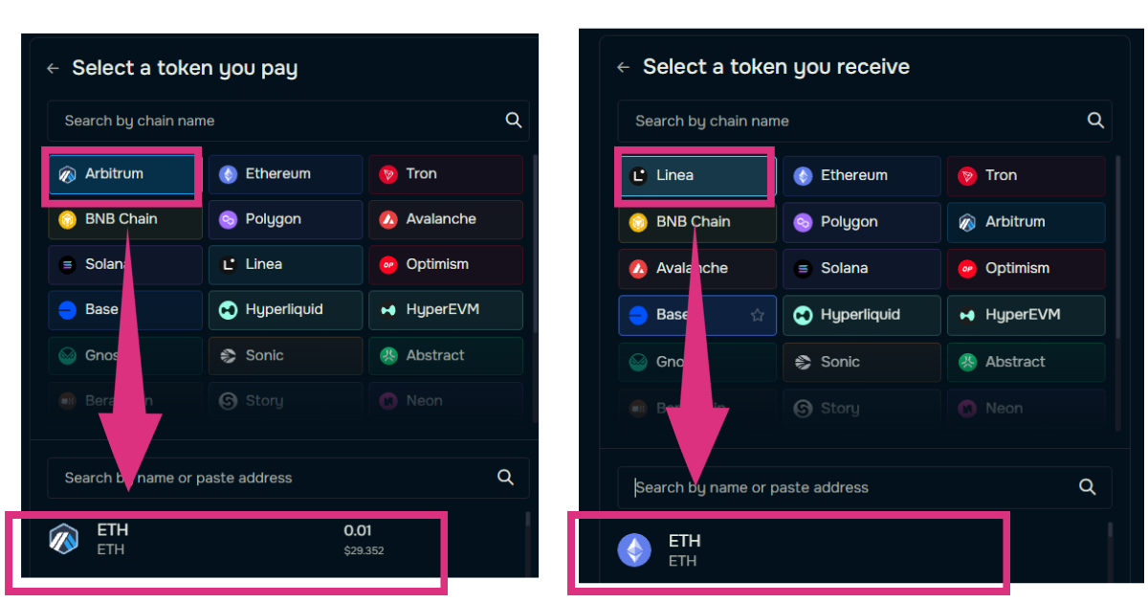Select Polygon chain in receive panel

click(861, 222)
